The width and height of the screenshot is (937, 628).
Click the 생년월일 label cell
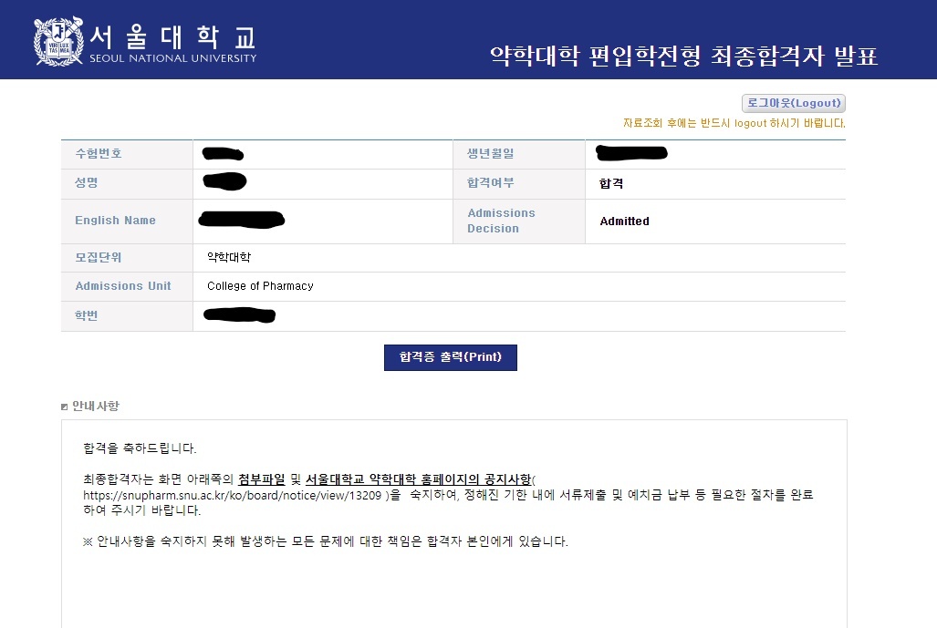[x=519, y=154]
